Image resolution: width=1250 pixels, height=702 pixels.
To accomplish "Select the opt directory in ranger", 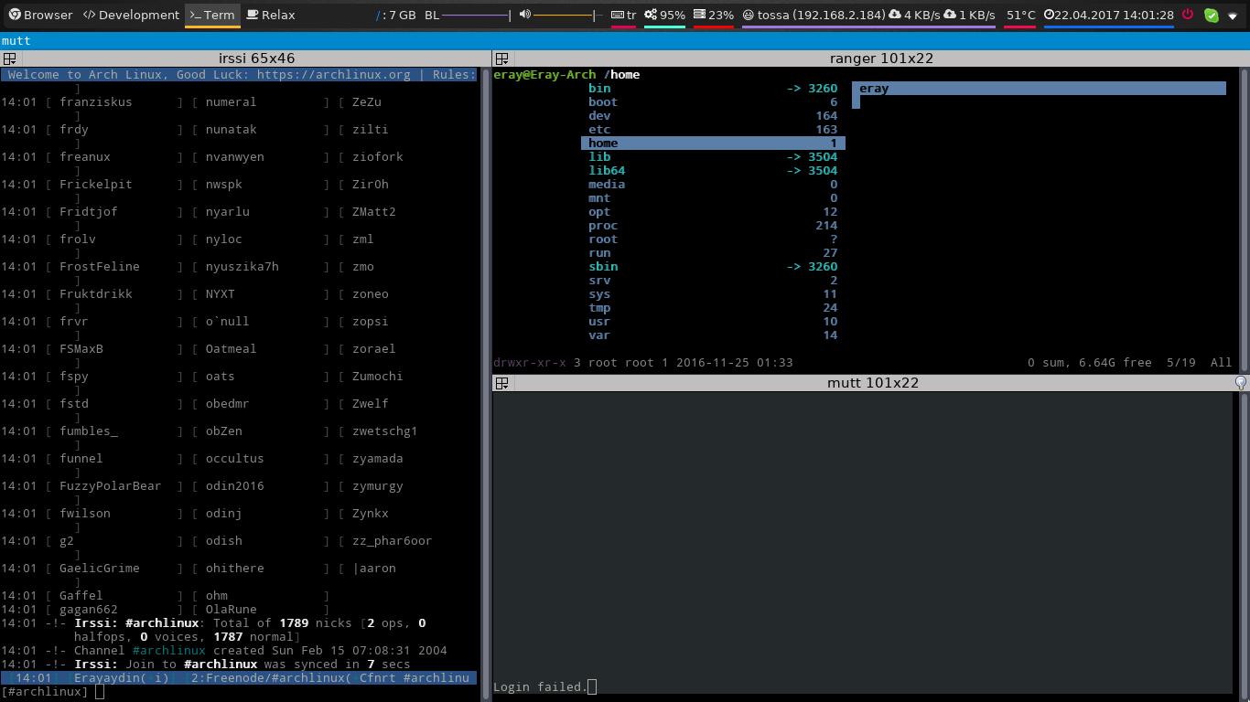I will (713, 212).
